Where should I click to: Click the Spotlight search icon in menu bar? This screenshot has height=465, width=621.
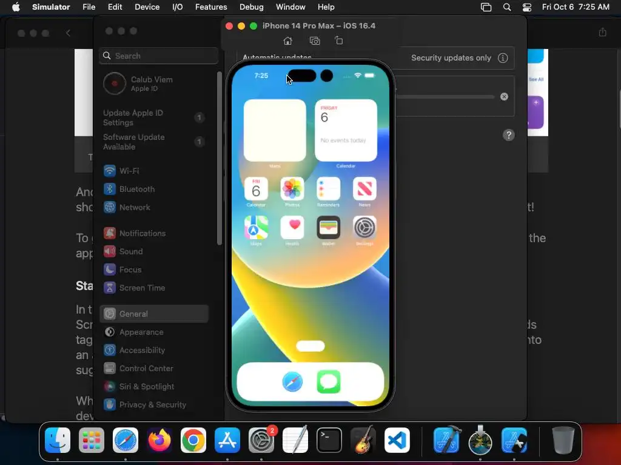[x=506, y=7]
